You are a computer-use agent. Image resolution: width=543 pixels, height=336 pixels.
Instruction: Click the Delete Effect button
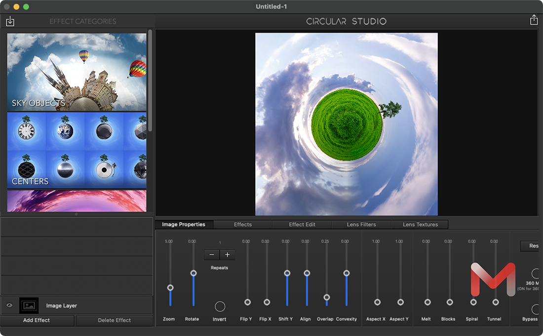point(115,320)
